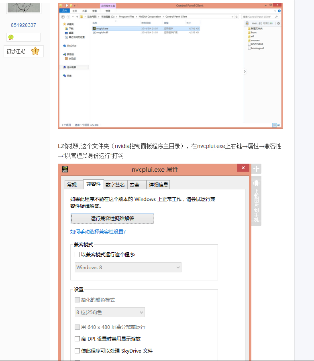Image resolution: width=314 pixels, height=361 pixels.
Task: Check 使此程序可以处理 SkyDrive 文件
Action: (x=77, y=351)
